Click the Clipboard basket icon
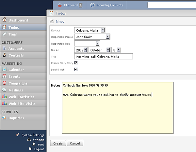The image size is (196, 152). click(60, 5)
